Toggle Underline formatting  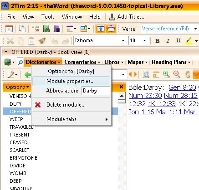click(x=179, y=41)
